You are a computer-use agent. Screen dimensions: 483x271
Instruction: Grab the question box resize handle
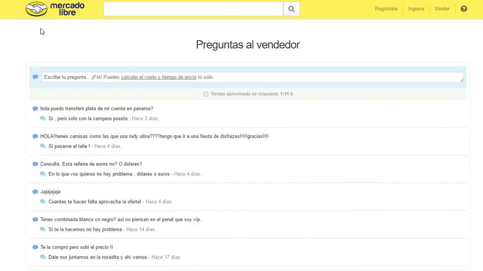point(461,80)
